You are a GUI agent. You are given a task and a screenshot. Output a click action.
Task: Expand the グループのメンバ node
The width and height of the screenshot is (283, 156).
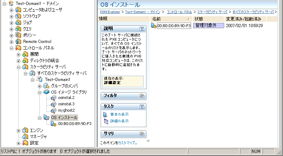tap(39, 86)
